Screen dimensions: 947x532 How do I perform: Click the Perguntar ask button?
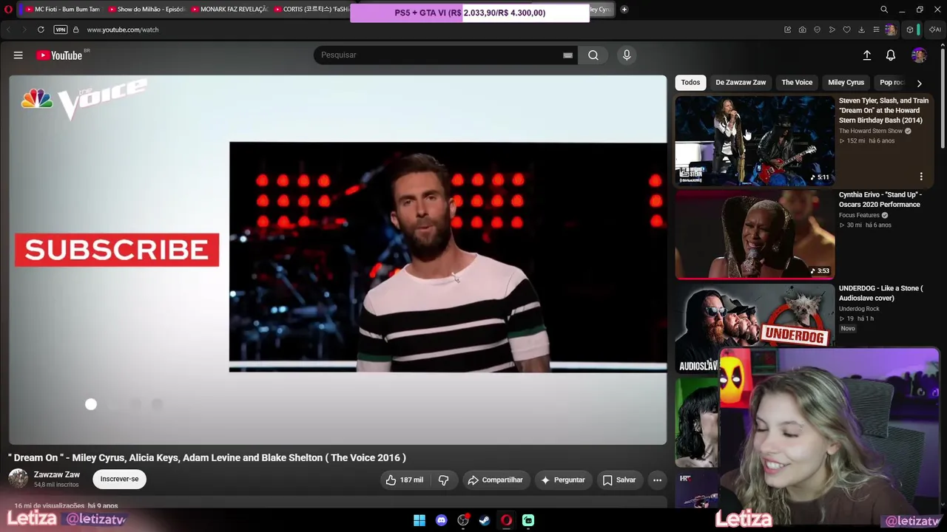point(563,480)
